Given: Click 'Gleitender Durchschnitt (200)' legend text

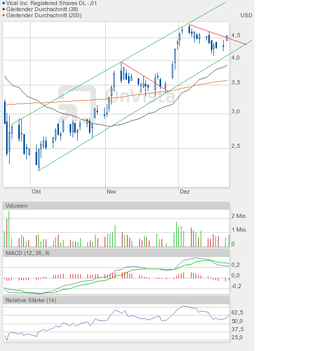Looking at the screenshot, I should click(x=44, y=15).
